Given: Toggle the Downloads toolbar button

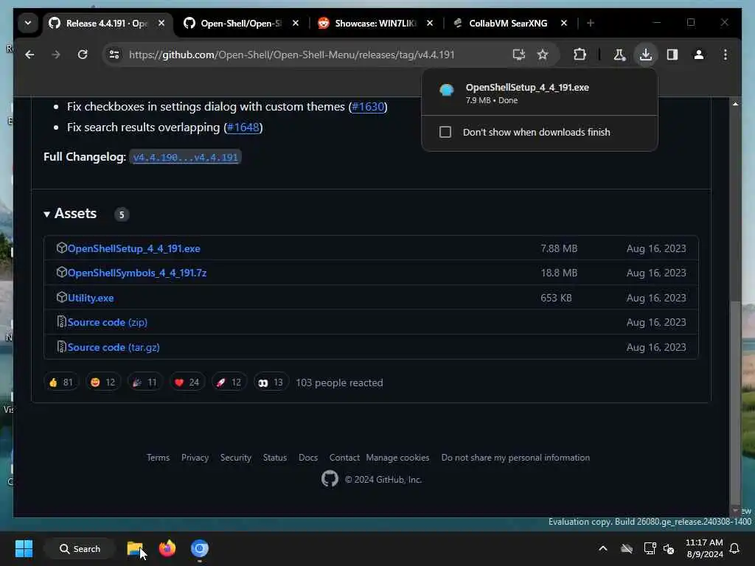Looking at the screenshot, I should [x=646, y=55].
